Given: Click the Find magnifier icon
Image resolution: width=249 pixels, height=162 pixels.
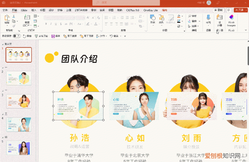Looking at the screenshot, I should [x=190, y=16].
